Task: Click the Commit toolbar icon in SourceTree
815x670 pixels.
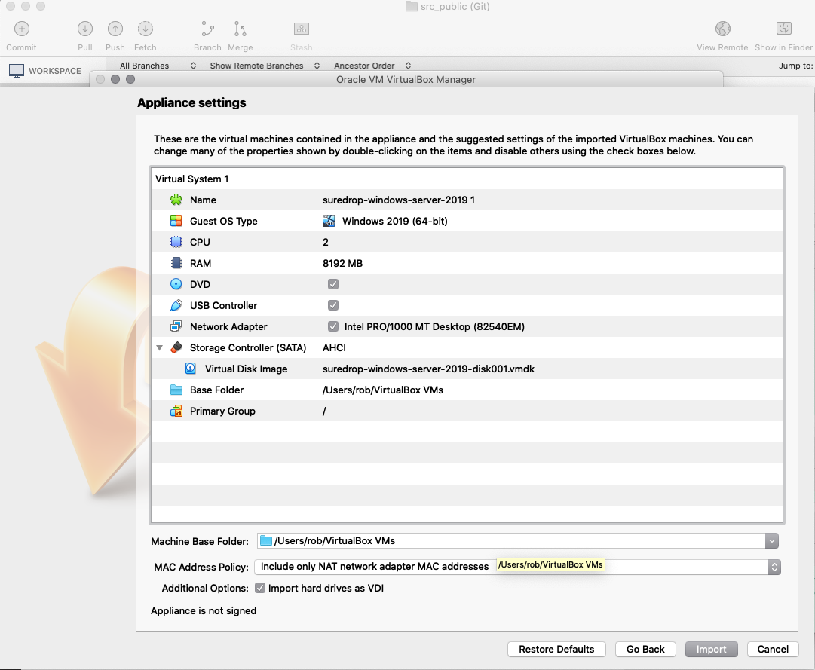Action: tap(21, 29)
